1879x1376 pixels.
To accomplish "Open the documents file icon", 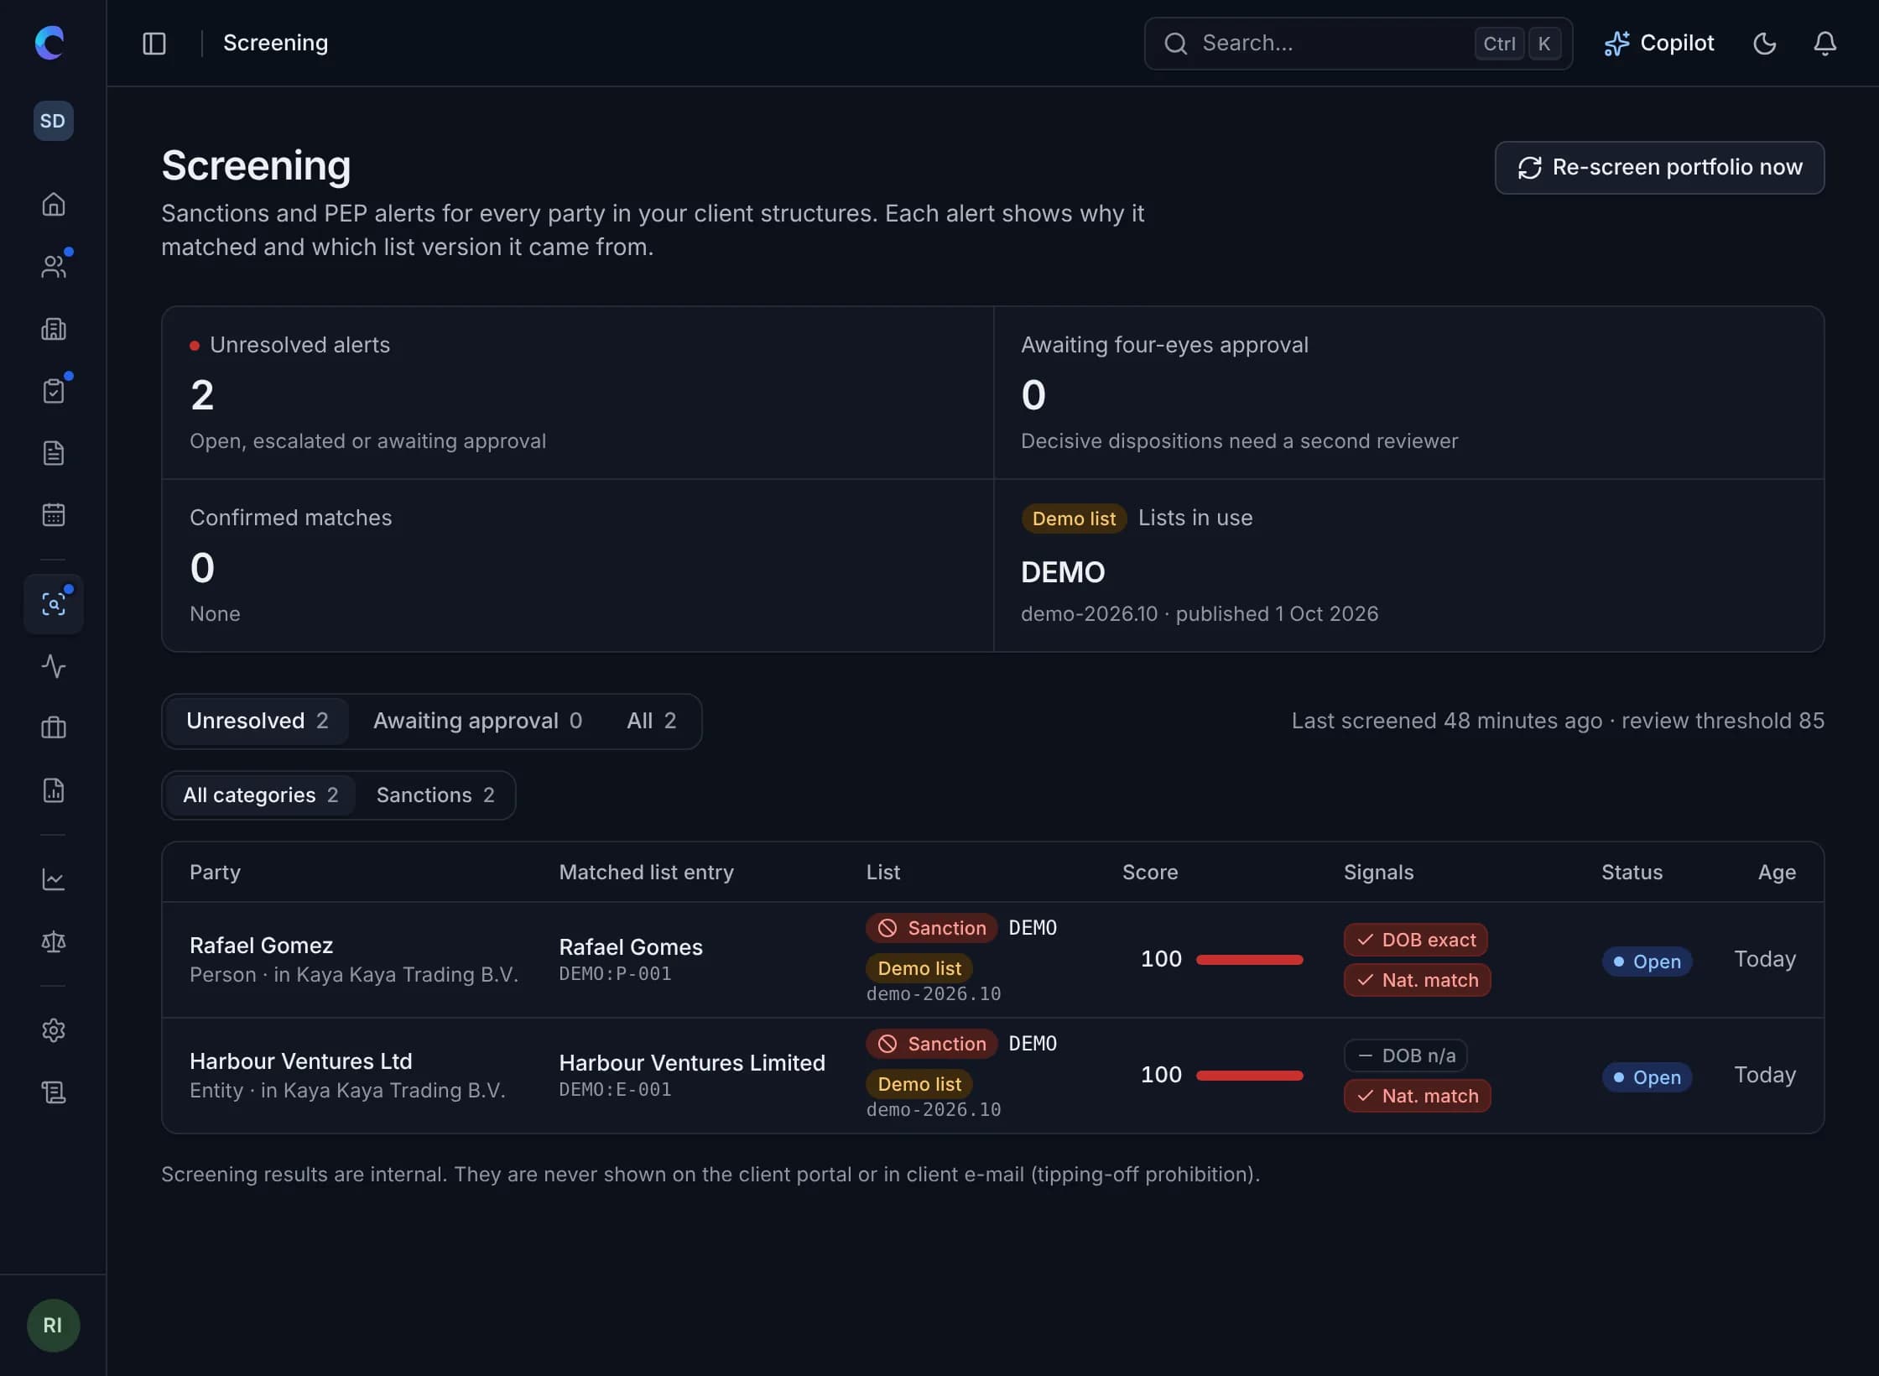I will click(54, 453).
